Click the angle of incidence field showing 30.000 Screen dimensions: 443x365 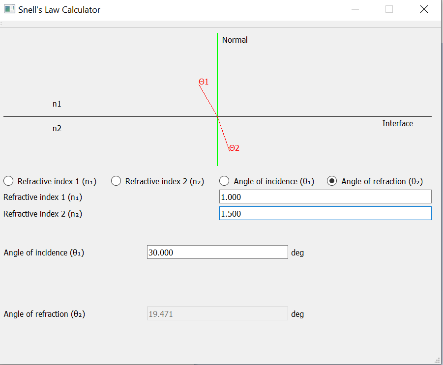217,252
